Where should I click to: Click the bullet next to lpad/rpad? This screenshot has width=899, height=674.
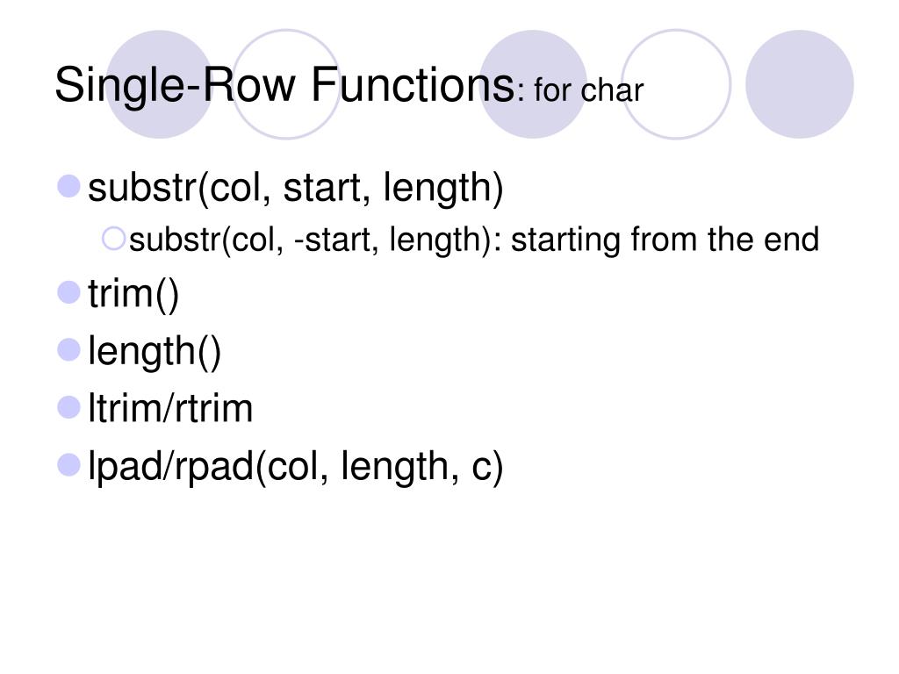coord(68,465)
